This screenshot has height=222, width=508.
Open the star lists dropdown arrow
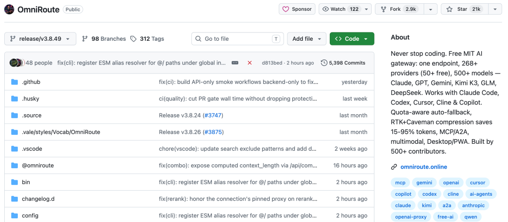pyautogui.click(x=495, y=9)
